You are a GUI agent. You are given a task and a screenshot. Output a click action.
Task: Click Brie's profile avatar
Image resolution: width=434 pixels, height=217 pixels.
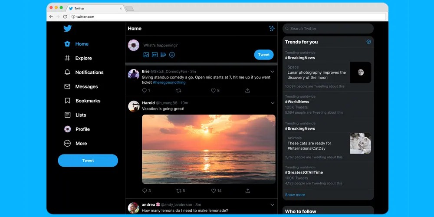(134, 75)
